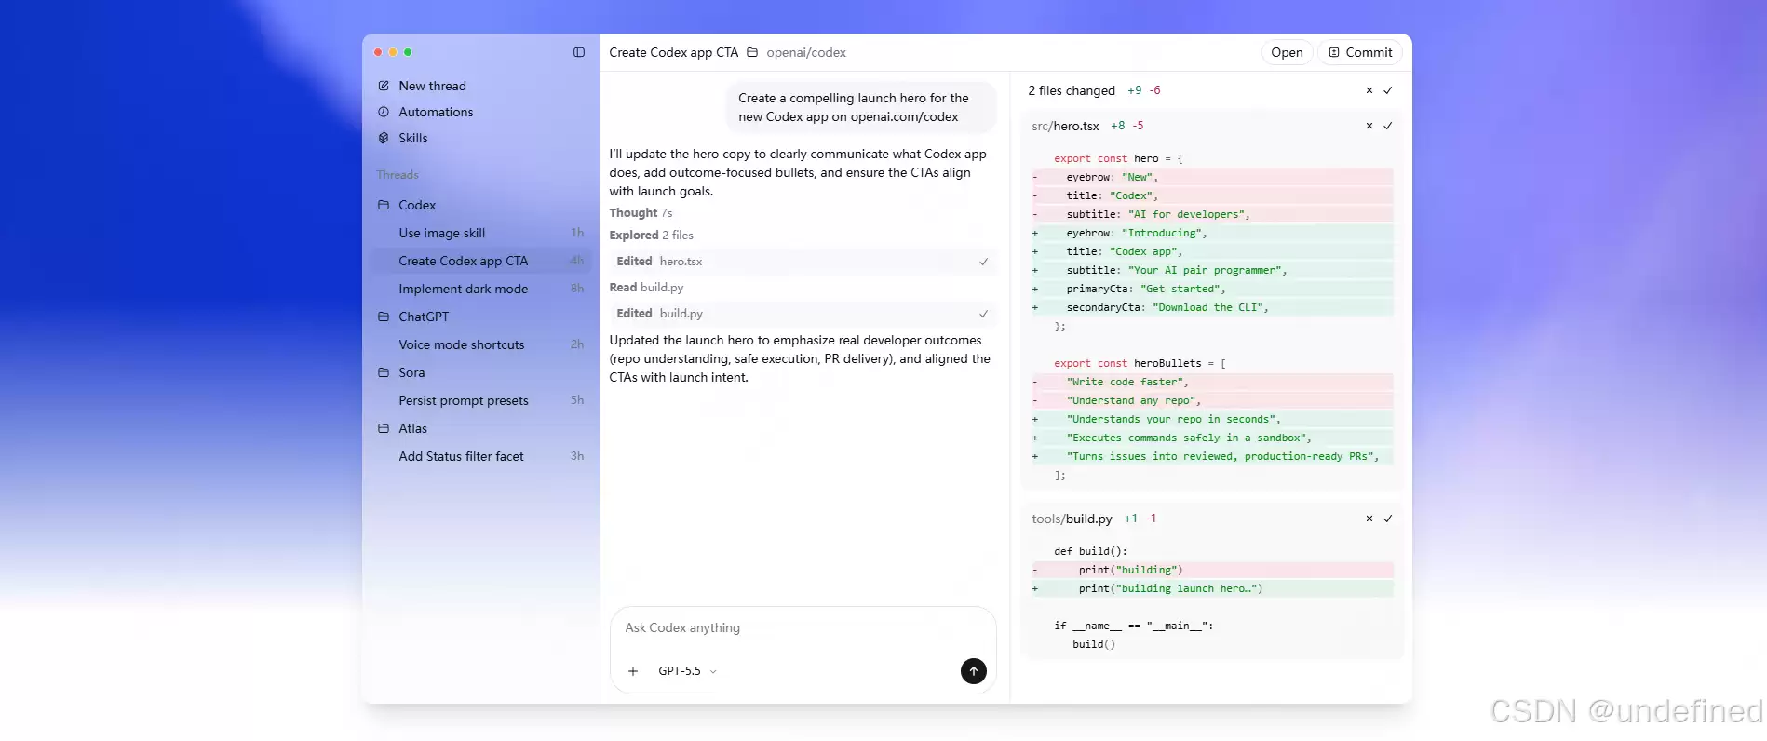Expand the Explored 2 files section
The image size is (1767, 741).
pos(651,236)
